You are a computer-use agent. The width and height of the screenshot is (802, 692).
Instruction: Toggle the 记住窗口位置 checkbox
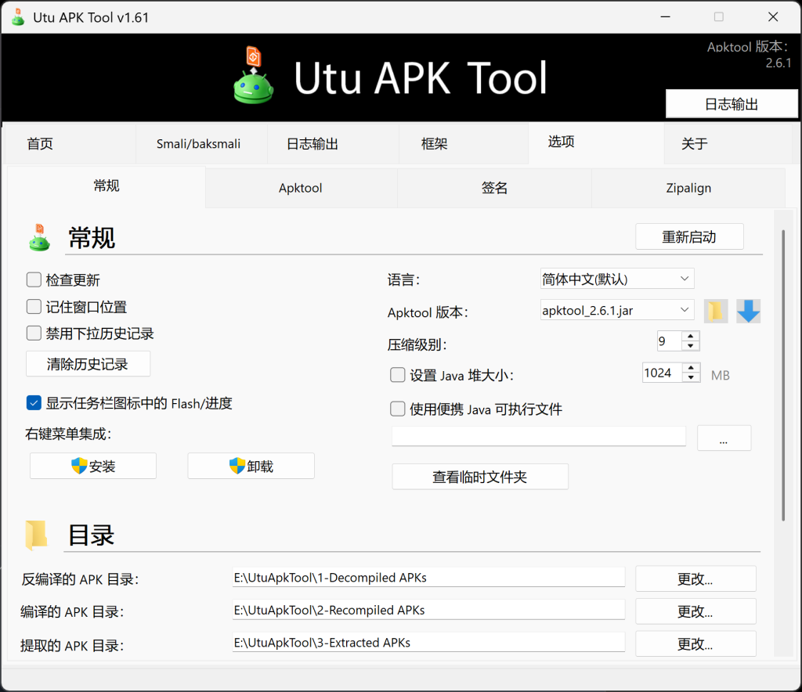(34, 307)
